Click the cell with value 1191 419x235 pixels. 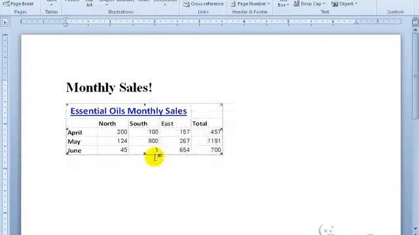click(214, 141)
